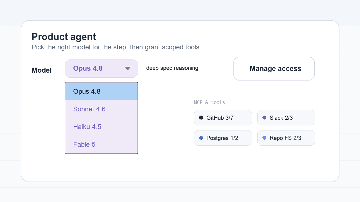Image resolution: width=360 pixels, height=202 pixels.
Task: Click the light blue Repo FS dot
Action: click(264, 138)
